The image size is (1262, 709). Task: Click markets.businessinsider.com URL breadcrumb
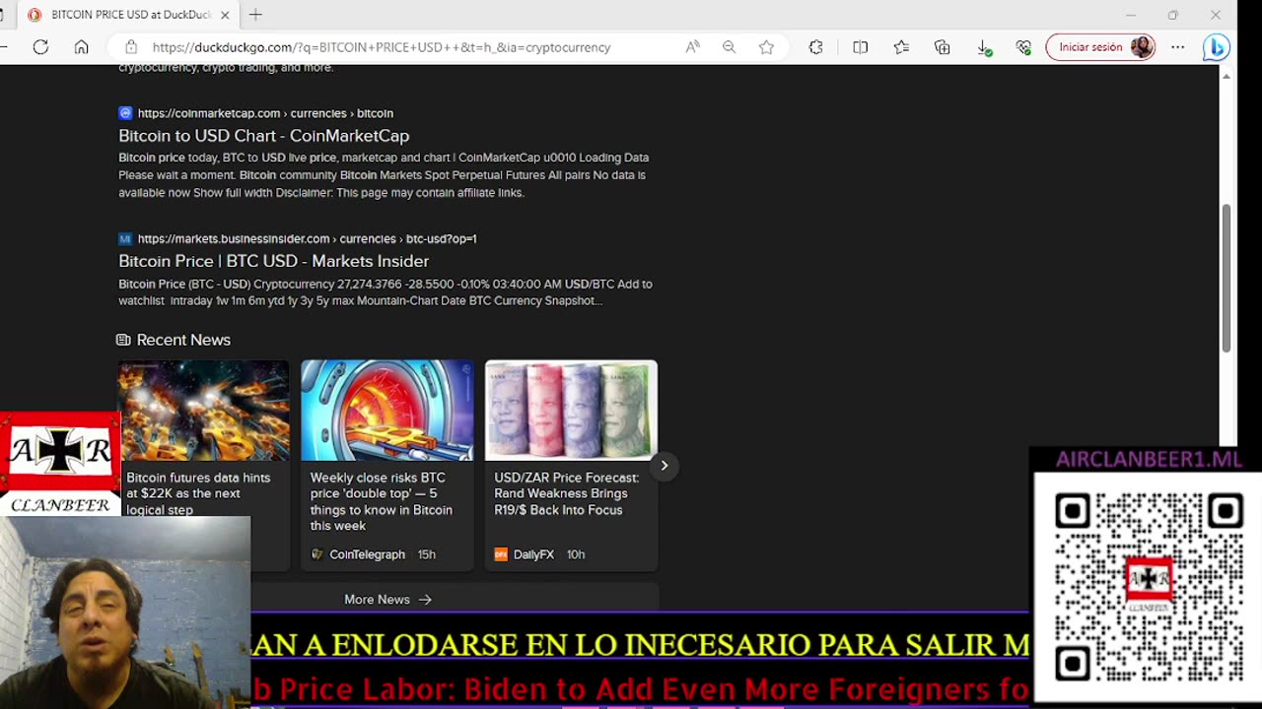[x=307, y=238]
